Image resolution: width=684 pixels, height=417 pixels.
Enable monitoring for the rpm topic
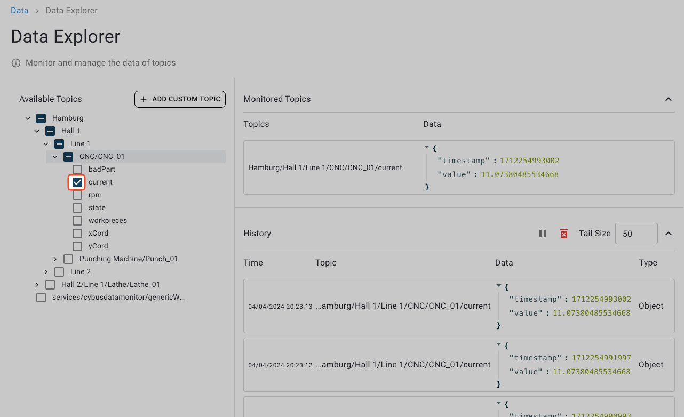click(77, 195)
